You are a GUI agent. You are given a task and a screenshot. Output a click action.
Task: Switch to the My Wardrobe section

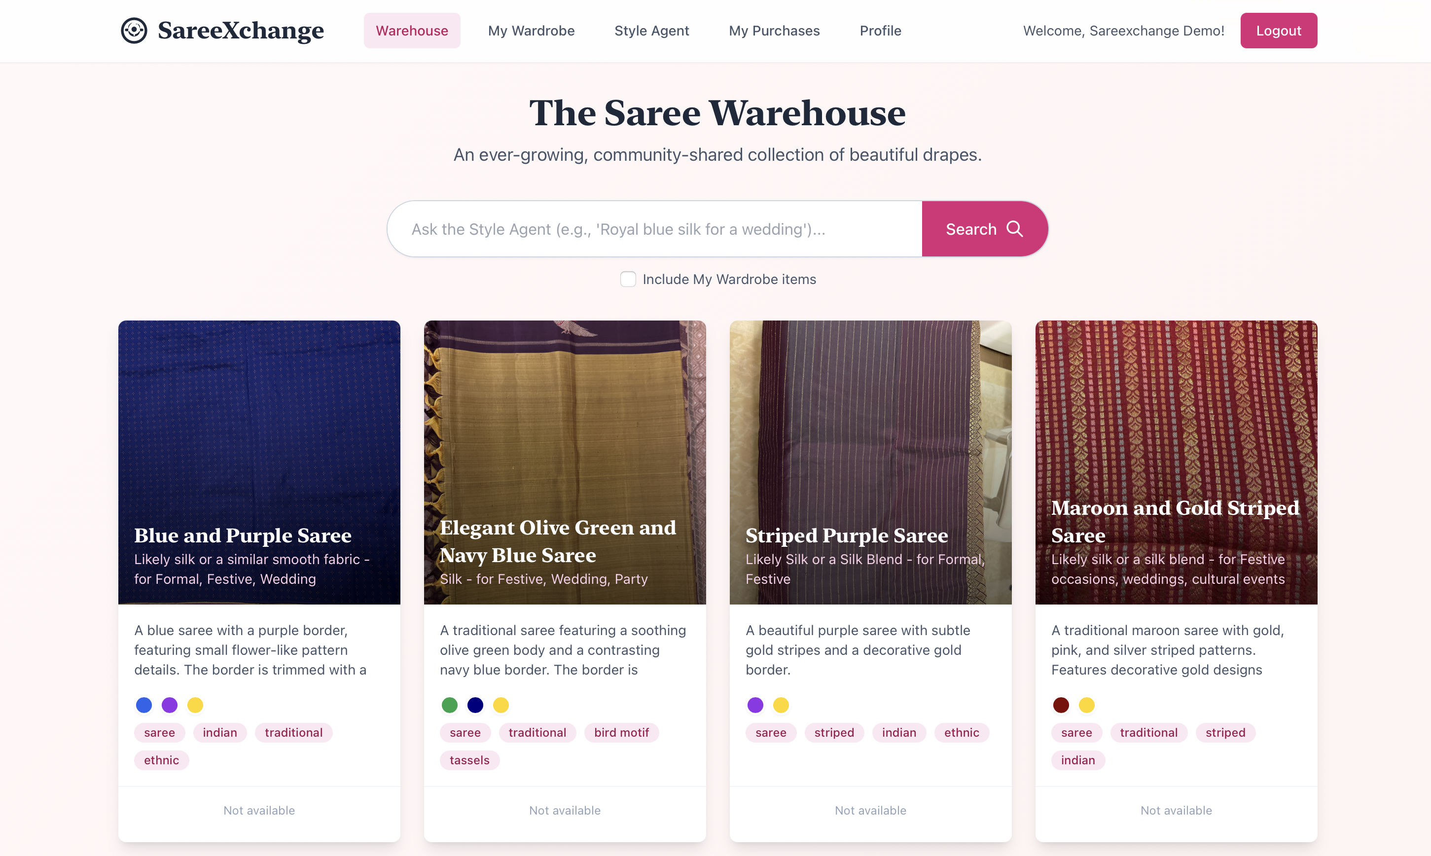(x=531, y=31)
